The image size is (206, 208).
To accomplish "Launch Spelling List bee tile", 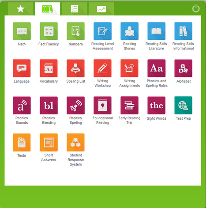I will [x=75, y=68].
